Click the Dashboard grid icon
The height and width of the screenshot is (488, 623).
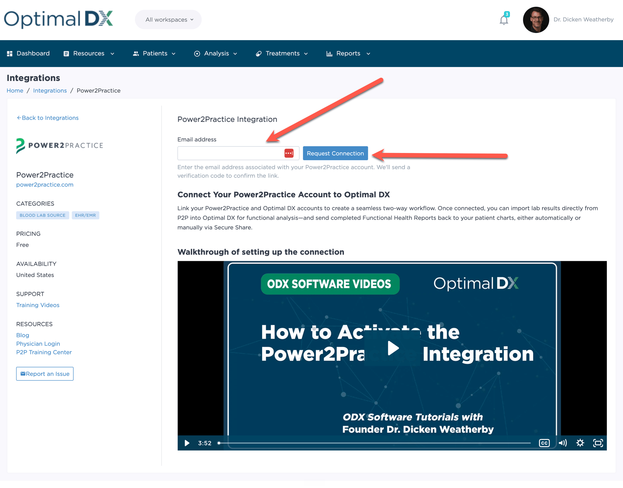tap(10, 54)
